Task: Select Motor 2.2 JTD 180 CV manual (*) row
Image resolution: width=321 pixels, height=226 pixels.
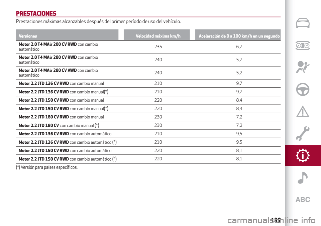Action: [148, 125]
